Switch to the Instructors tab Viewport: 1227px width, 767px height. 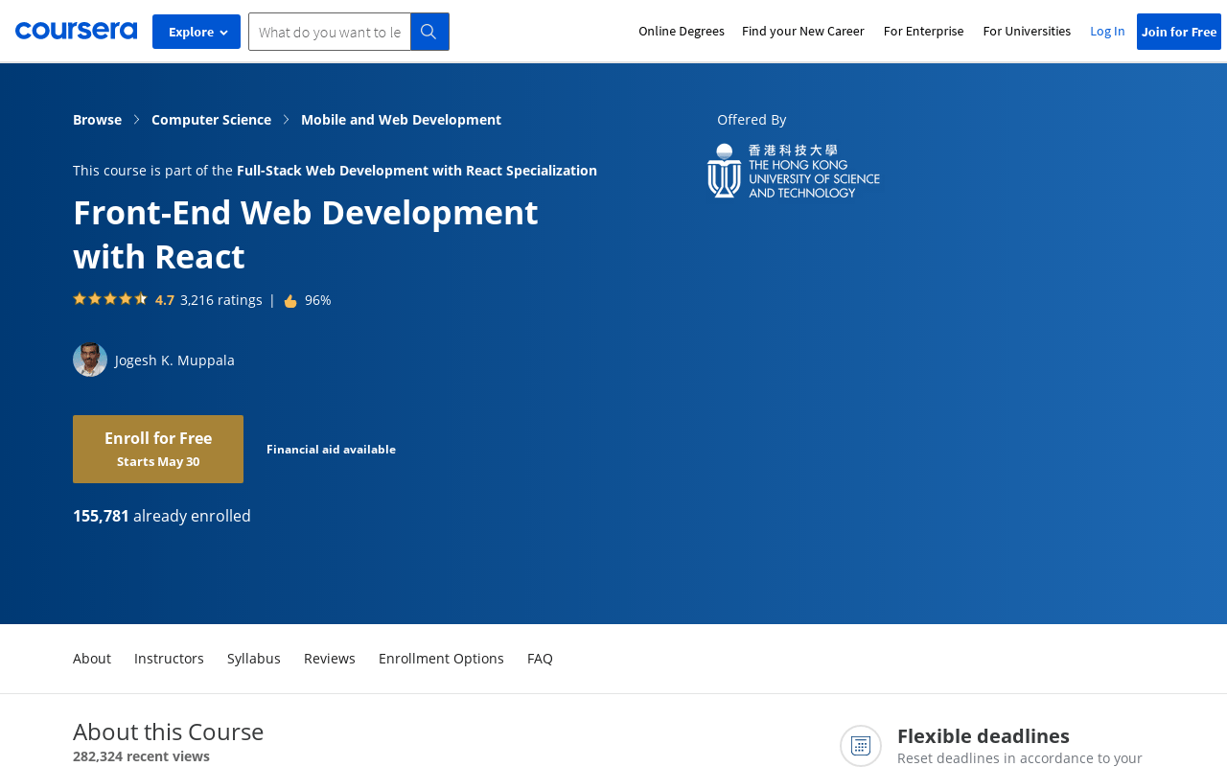coord(169,659)
